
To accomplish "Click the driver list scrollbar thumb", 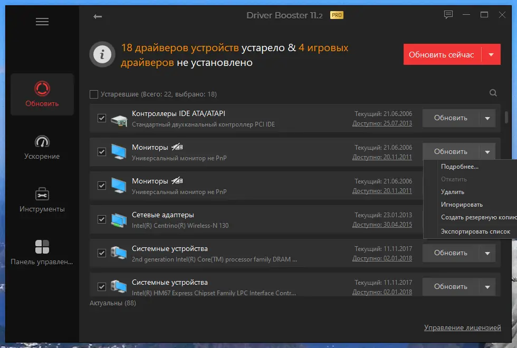I will 506,117.
